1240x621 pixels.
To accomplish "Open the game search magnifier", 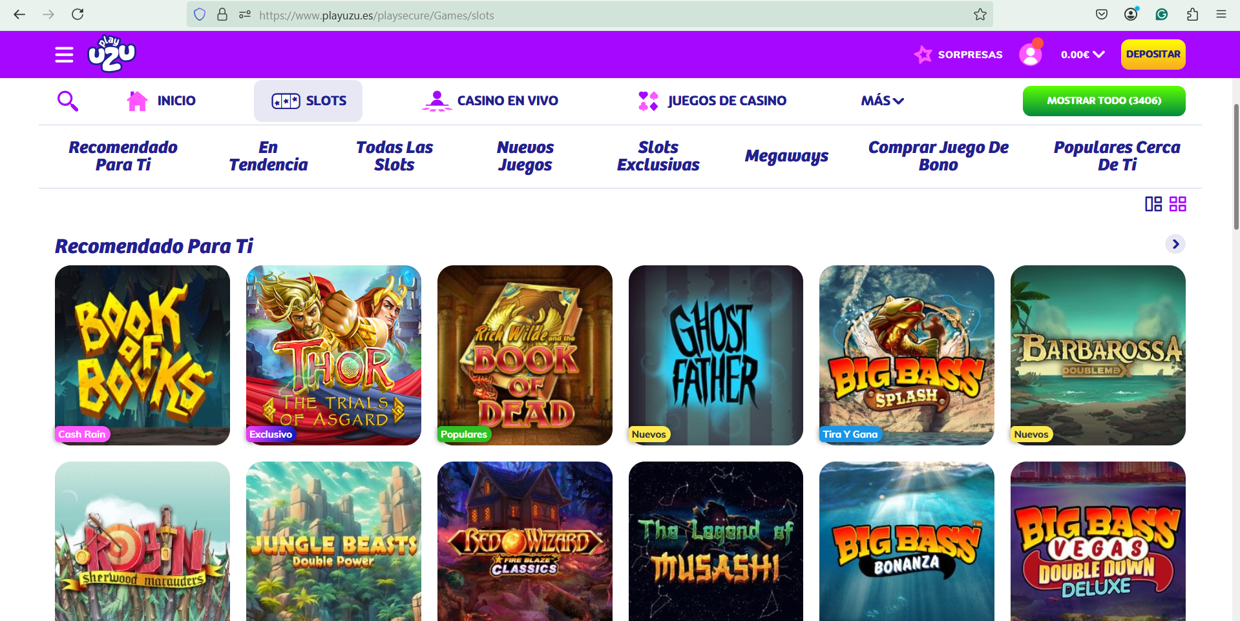I will click(68, 101).
